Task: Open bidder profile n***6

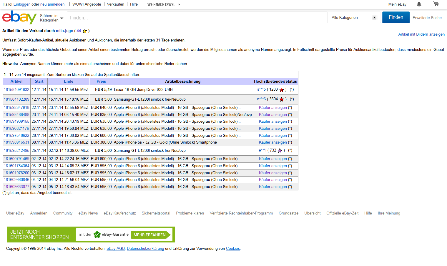Action: (261, 99)
